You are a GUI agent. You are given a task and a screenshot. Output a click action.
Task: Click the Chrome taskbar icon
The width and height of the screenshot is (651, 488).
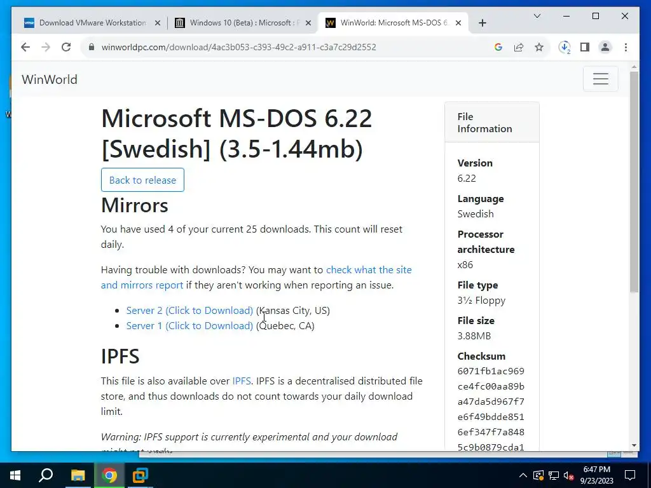coord(109,475)
